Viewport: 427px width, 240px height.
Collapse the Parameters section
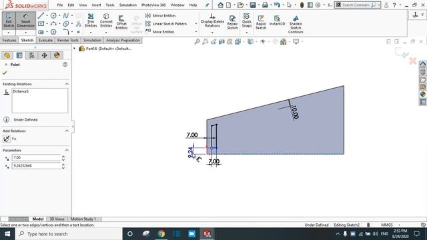click(67, 150)
